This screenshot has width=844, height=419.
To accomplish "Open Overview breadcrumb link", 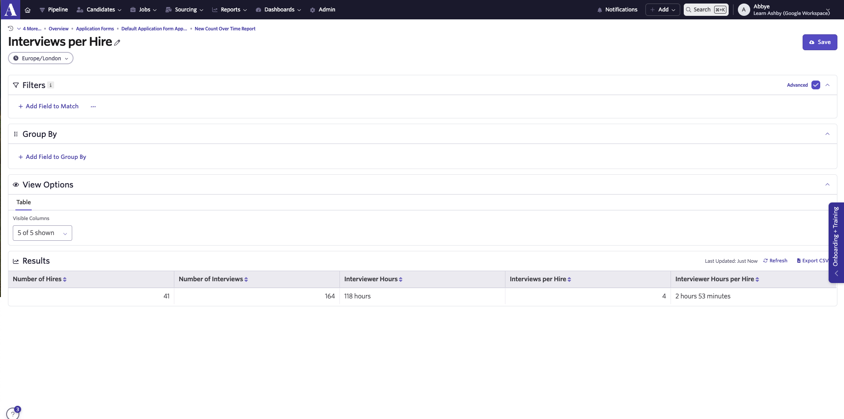I will point(59,29).
